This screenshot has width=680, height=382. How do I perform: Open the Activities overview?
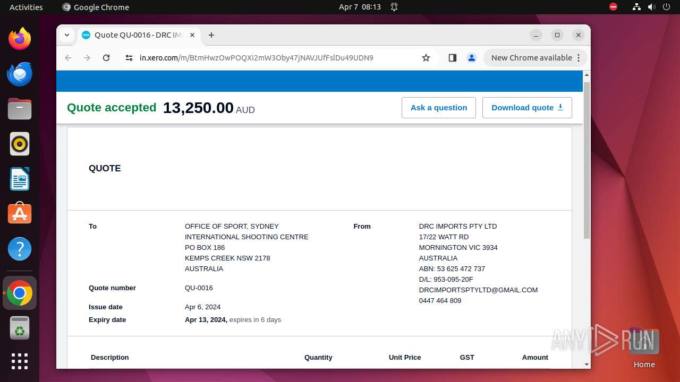pos(26,7)
